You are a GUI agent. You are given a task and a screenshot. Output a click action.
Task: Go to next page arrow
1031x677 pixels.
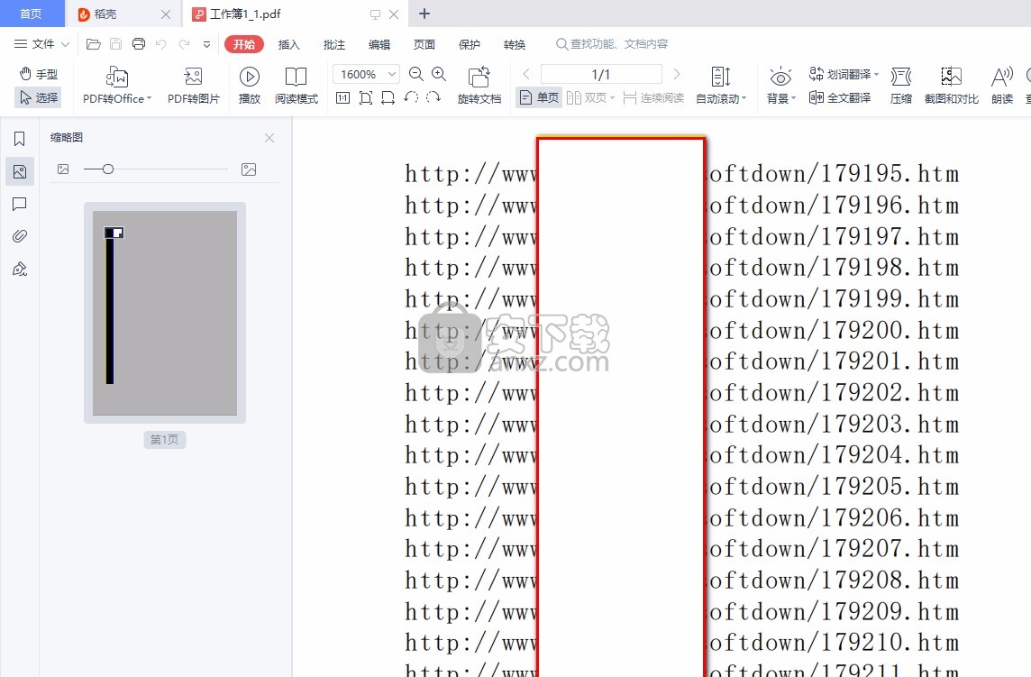tap(677, 74)
